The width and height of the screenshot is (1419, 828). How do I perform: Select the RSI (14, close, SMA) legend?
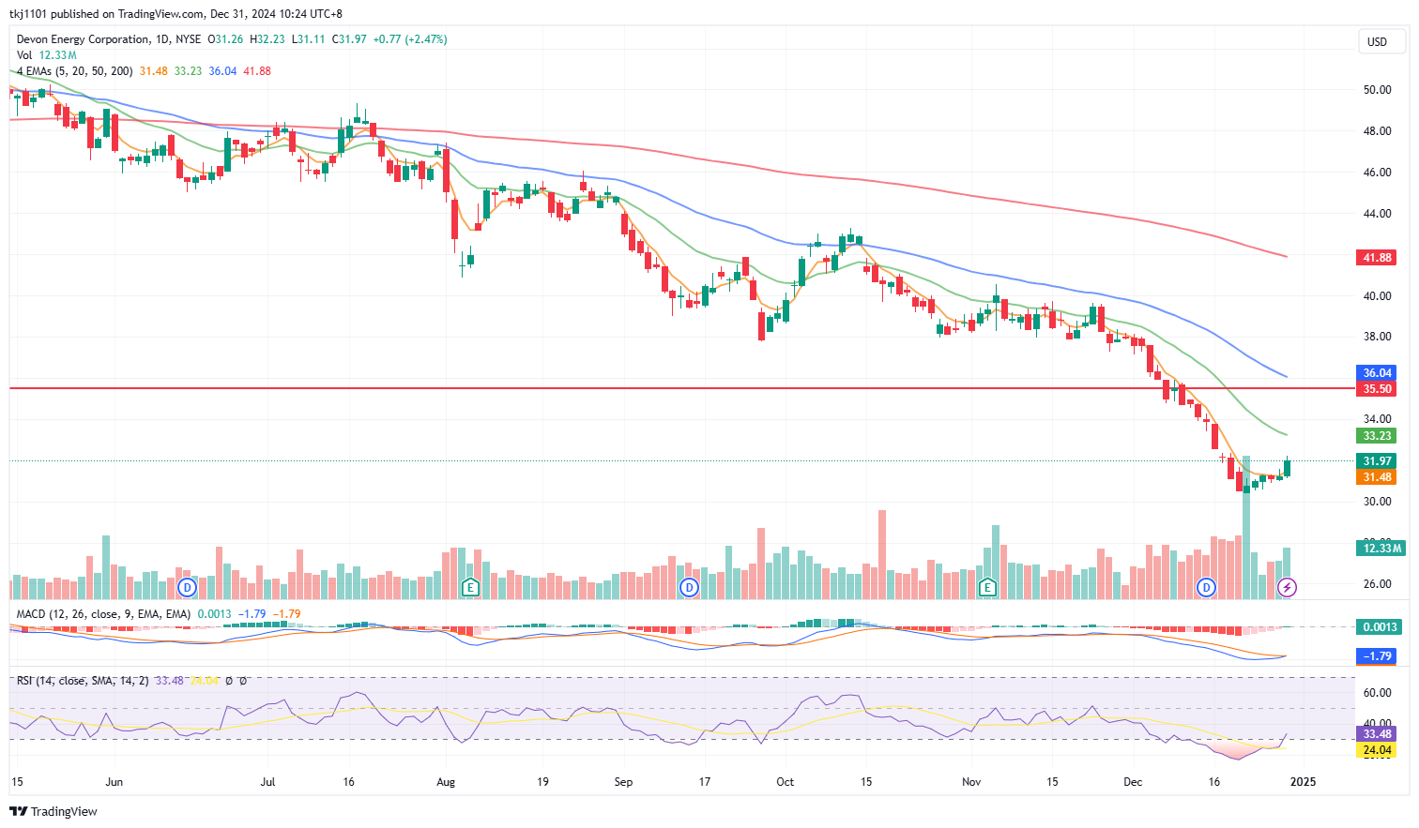tap(83, 681)
